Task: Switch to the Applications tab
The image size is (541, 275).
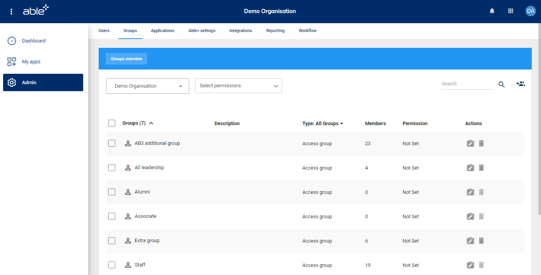Action: pos(163,31)
